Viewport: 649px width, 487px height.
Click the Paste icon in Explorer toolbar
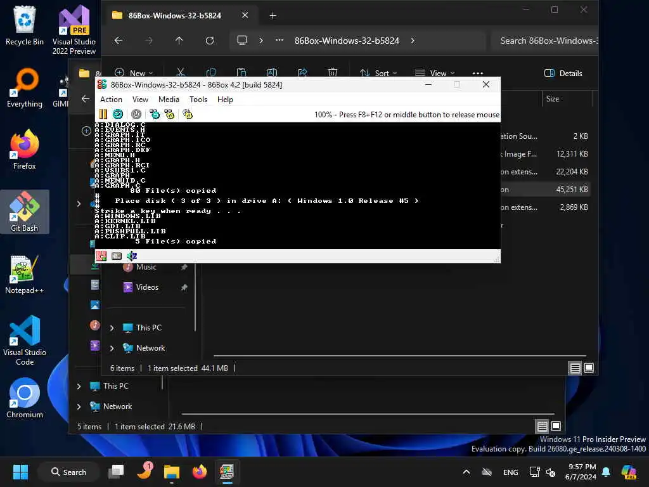pyautogui.click(x=241, y=73)
